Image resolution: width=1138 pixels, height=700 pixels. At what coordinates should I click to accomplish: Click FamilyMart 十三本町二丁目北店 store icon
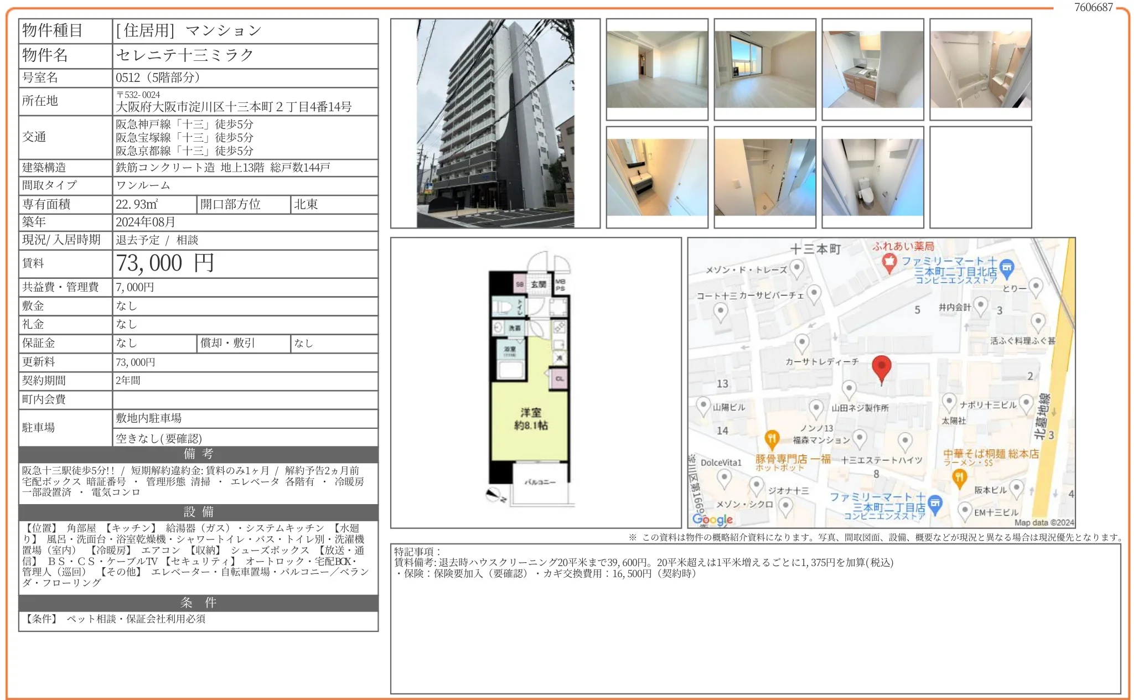tap(1007, 268)
